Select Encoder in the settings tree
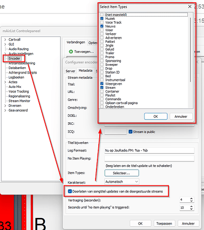 (x=14, y=58)
